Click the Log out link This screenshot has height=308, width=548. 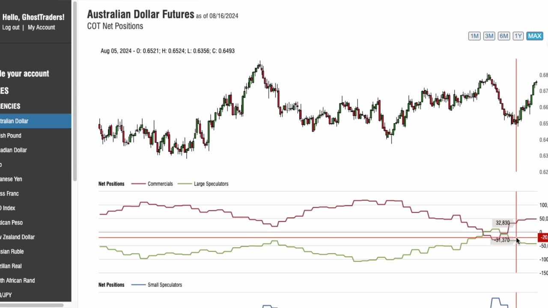pos(11,27)
